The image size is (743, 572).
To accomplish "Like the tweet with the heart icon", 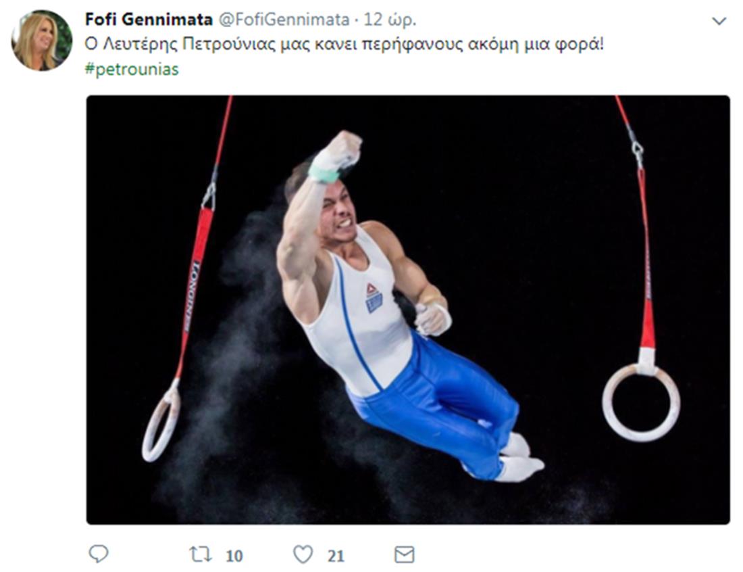I will tap(303, 554).
